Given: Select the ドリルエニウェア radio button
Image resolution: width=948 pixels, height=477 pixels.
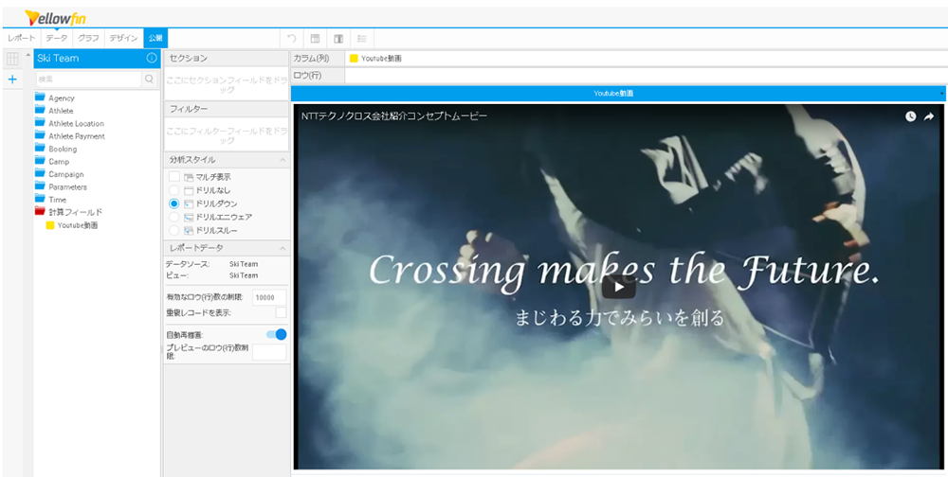Looking at the screenshot, I should tap(174, 217).
